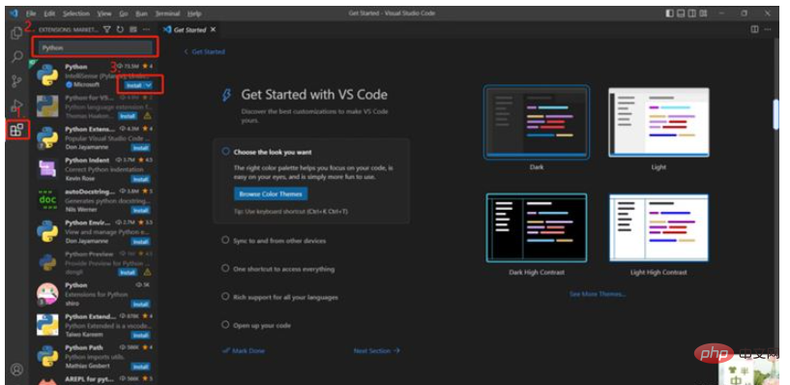The width and height of the screenshot is (790, 385).
Task: Go to Next Section link
Action: [377, 351]
